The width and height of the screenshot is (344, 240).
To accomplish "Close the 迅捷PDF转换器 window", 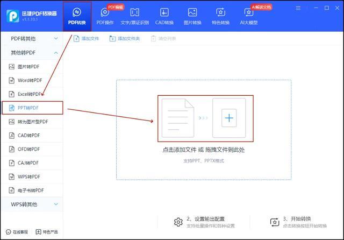I will (338, 8).
